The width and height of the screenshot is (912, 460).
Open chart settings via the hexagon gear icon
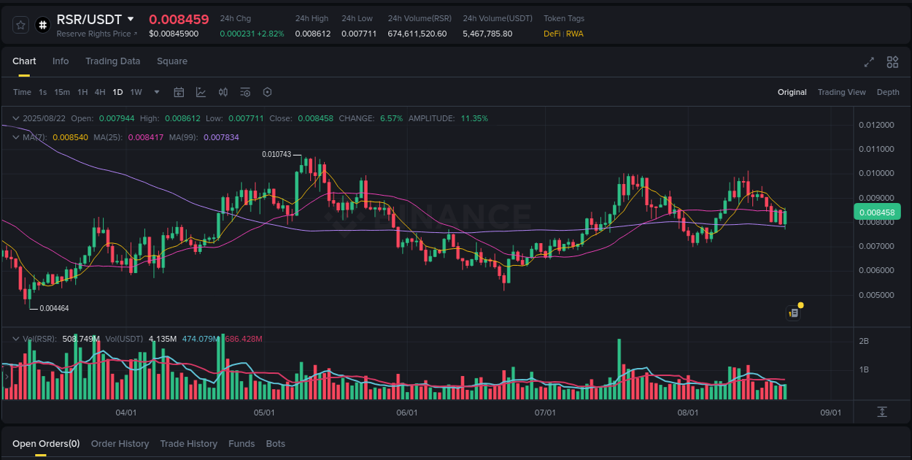(267, 92)
